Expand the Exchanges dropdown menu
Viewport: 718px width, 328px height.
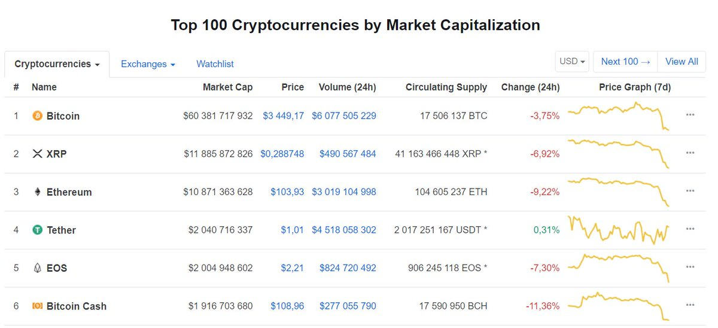(148, 64)
